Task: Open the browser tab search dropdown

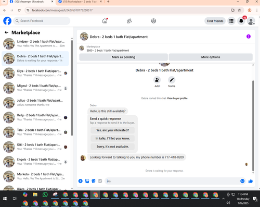Action: pos(4,2)
